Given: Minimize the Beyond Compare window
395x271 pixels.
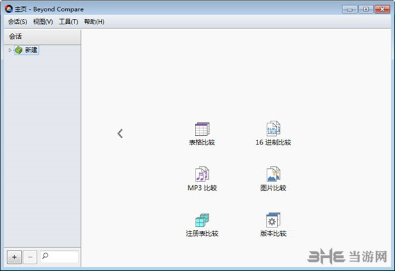Looking at the screenshot, I should 350,9.
